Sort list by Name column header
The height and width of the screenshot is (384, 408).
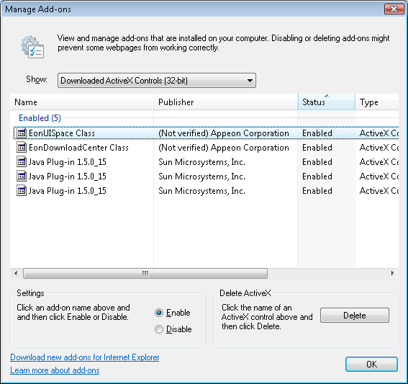(x=82, y=102)
